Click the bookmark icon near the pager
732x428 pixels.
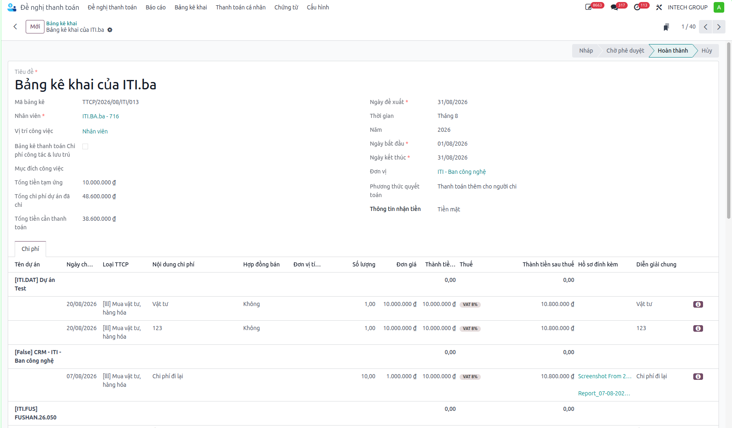tap(666, 27)
